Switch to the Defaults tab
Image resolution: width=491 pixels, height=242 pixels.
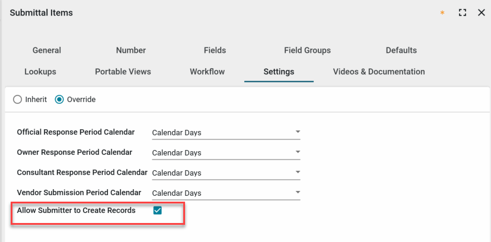(401, 50)
